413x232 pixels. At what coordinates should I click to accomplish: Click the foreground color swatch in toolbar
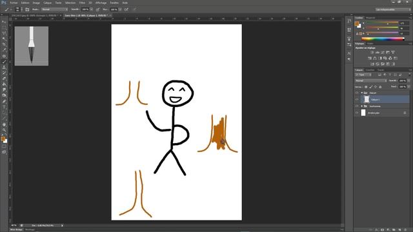3,139
